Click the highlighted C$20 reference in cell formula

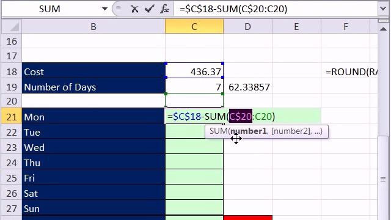241,116
